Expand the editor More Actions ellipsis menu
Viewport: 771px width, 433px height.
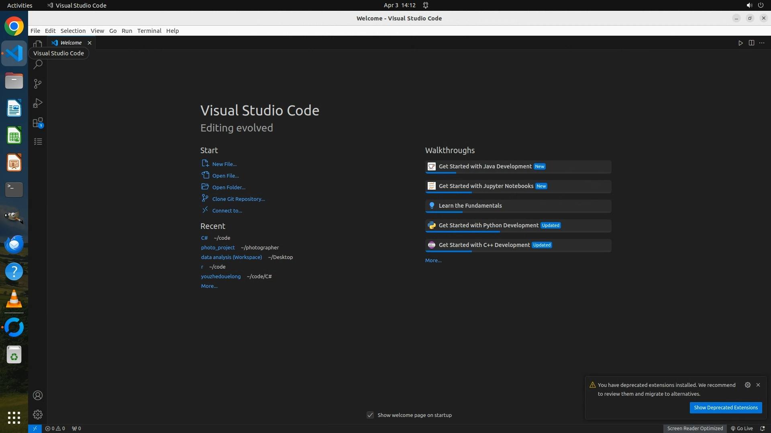point(762,43)
